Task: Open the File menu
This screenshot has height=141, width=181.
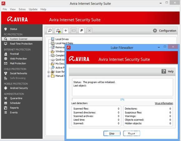Action: coord(5,9)
